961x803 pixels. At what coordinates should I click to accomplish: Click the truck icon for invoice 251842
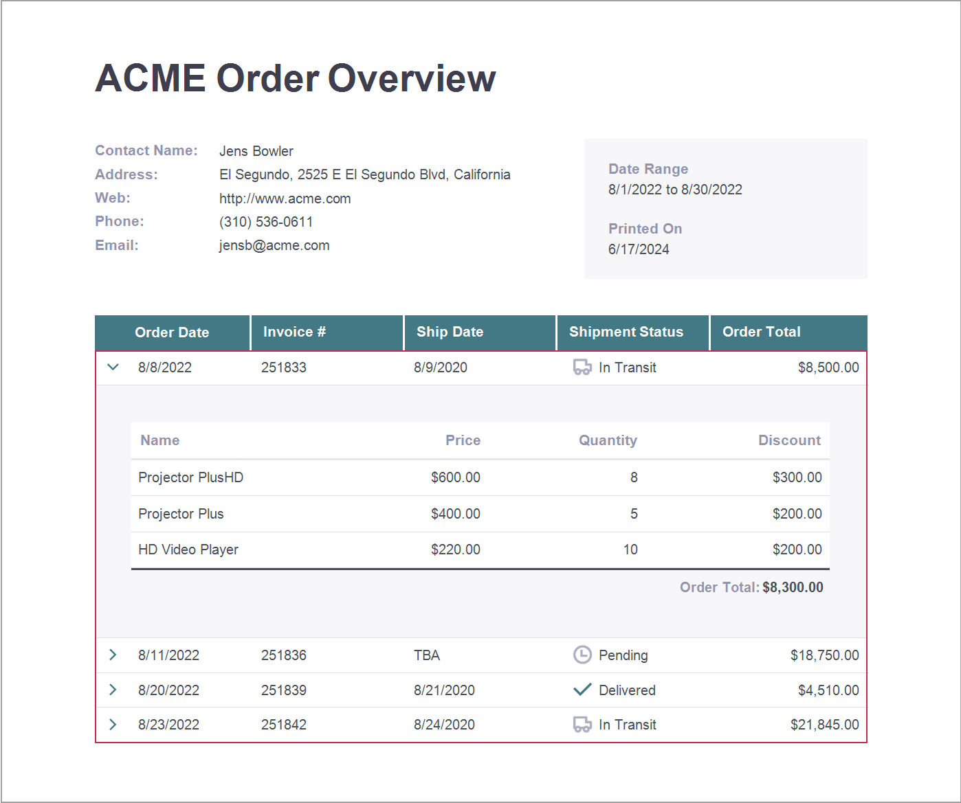click(582, 725)
